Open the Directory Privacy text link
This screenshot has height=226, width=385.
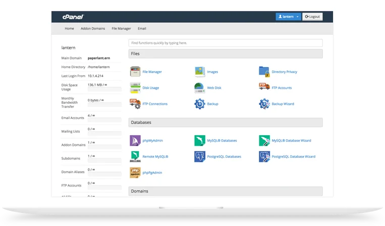click(284, 72)
